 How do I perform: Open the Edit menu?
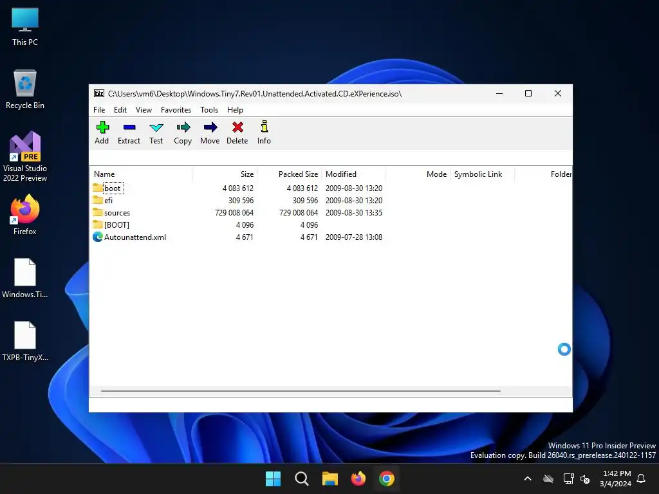click(120, 109)
